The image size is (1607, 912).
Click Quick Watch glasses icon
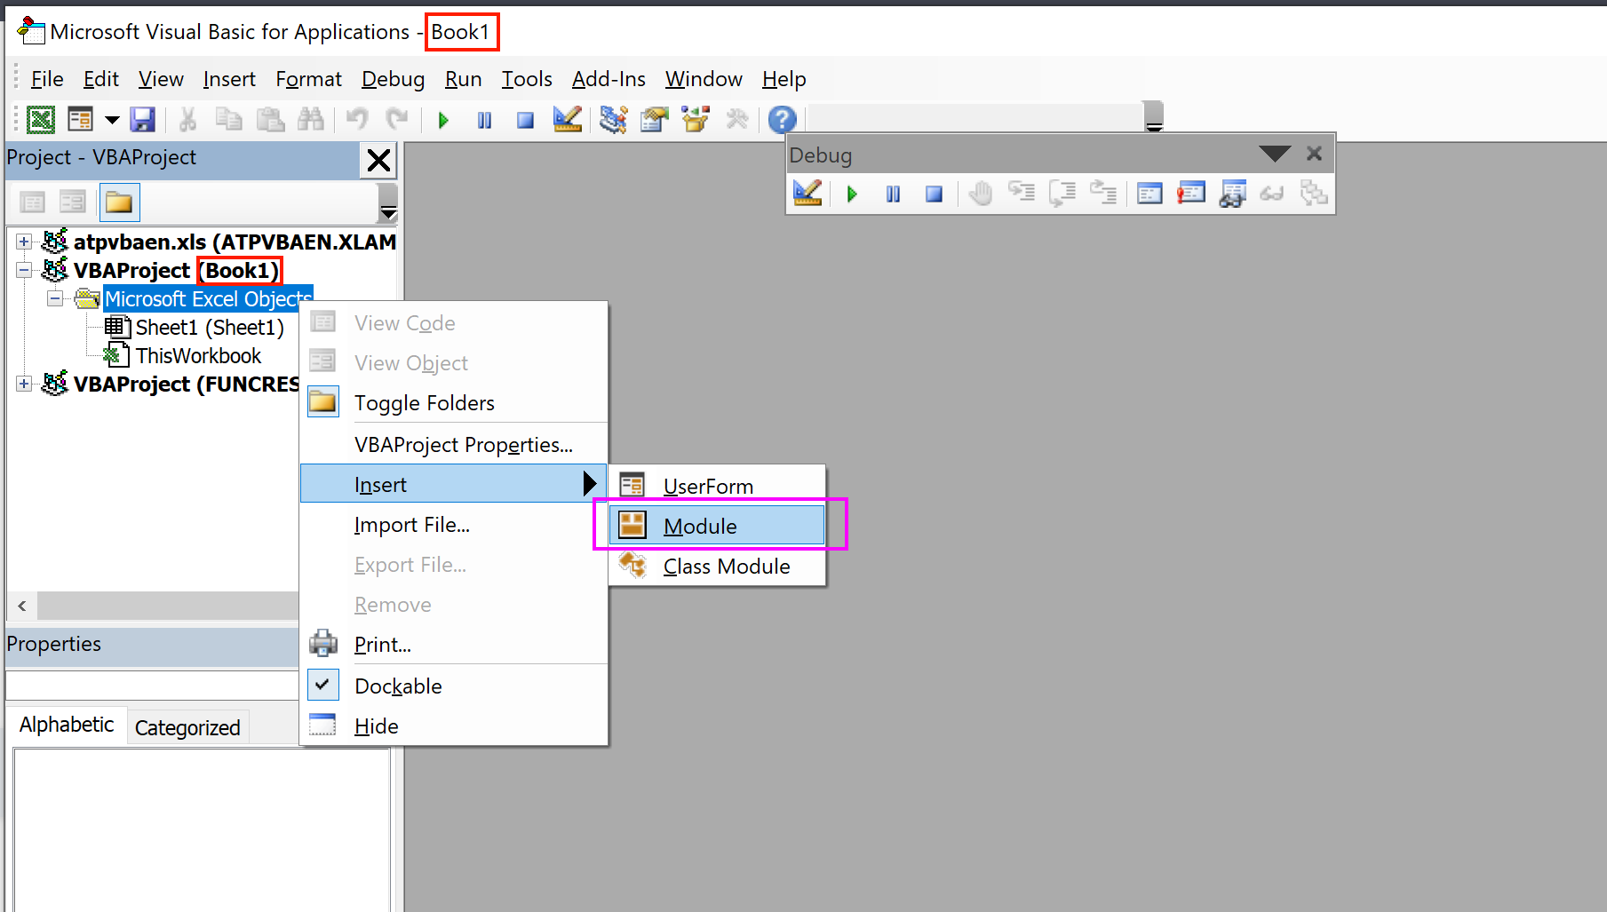1272,193
